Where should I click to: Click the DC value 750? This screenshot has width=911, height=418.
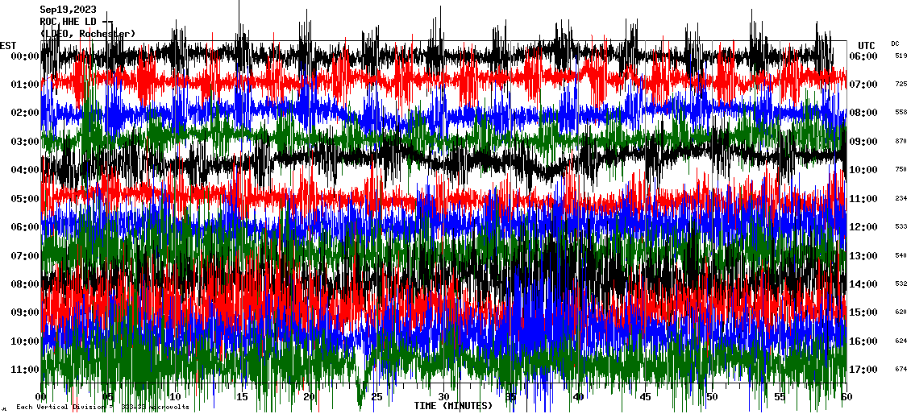click(901, 169)
